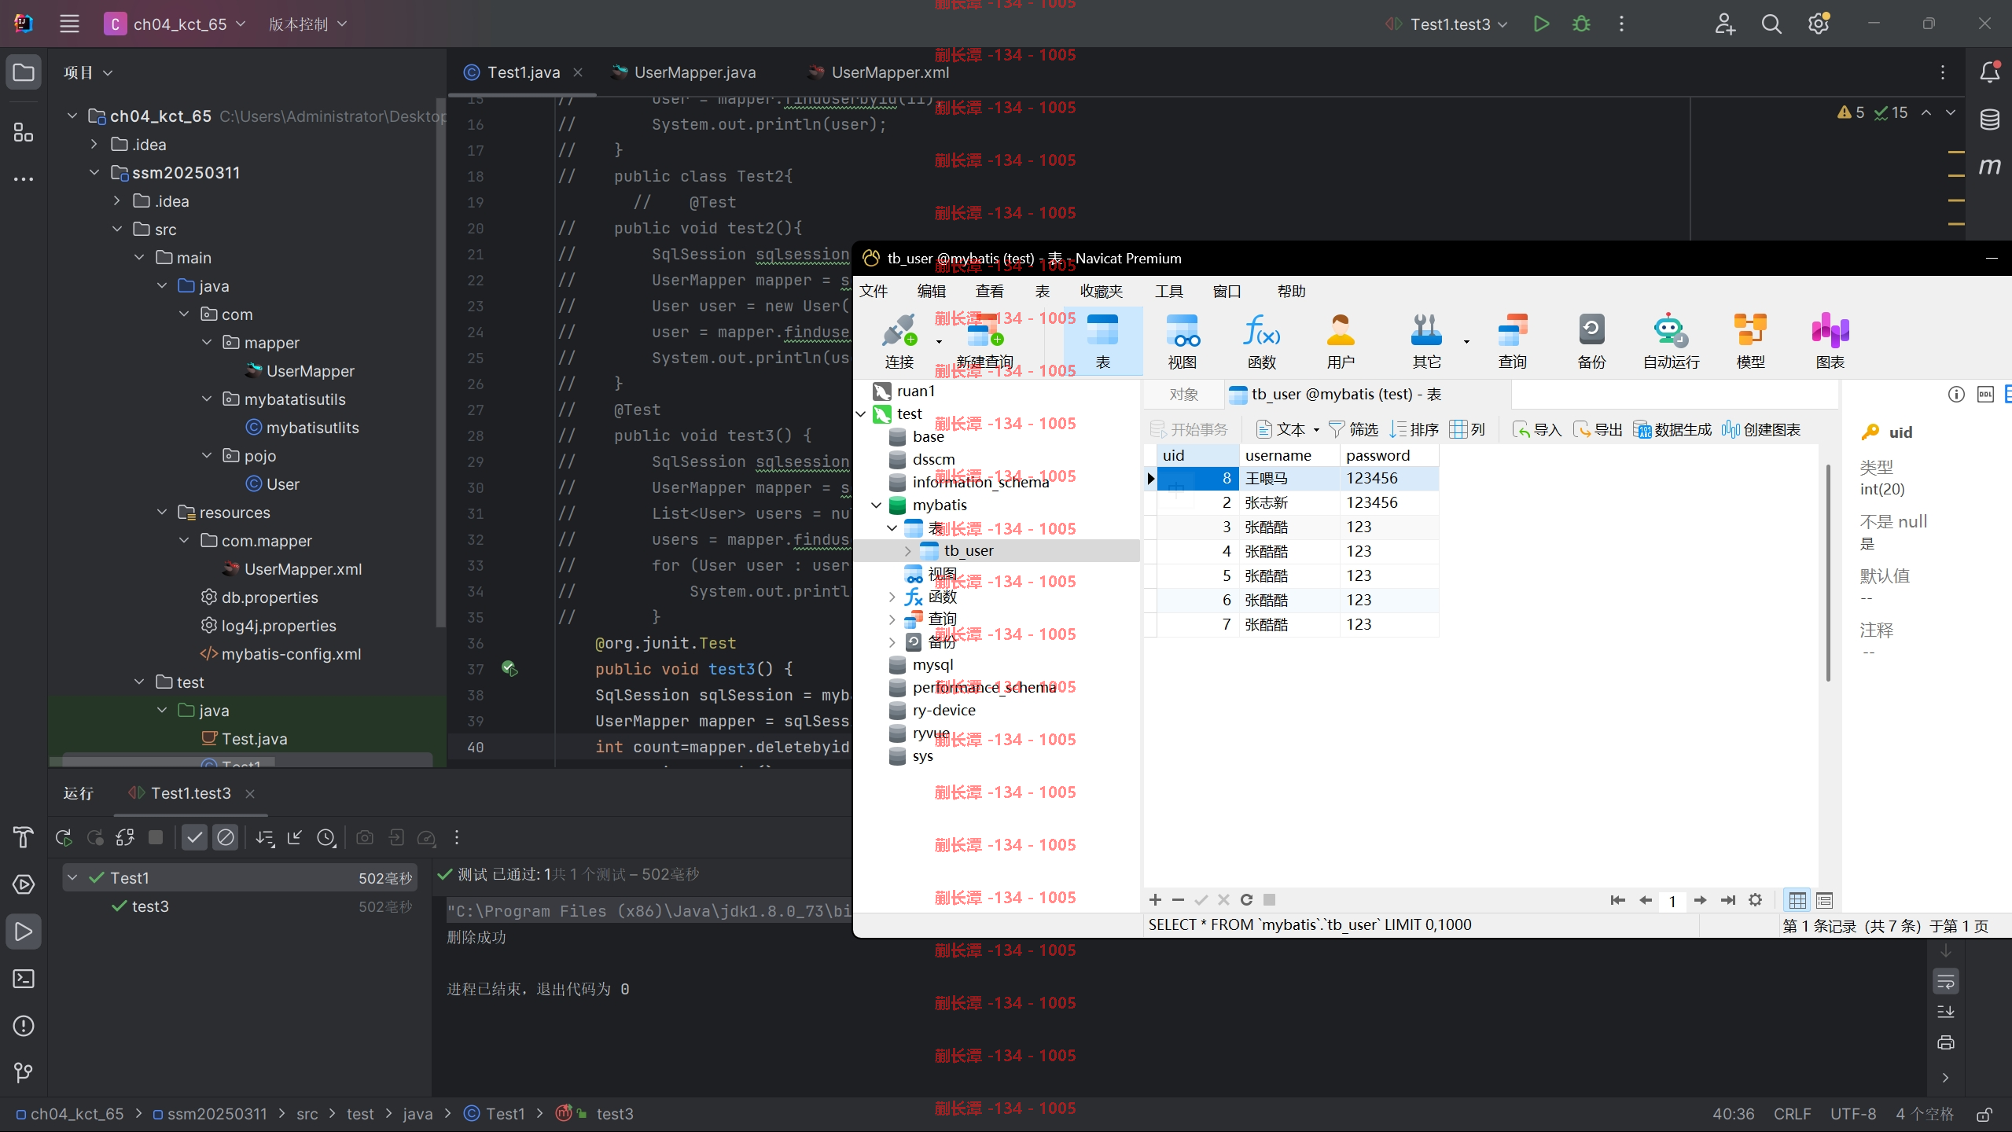2012x1132 pixels.
Task: Click Navicat Connection (连接) icon
Action: [899, 340]
